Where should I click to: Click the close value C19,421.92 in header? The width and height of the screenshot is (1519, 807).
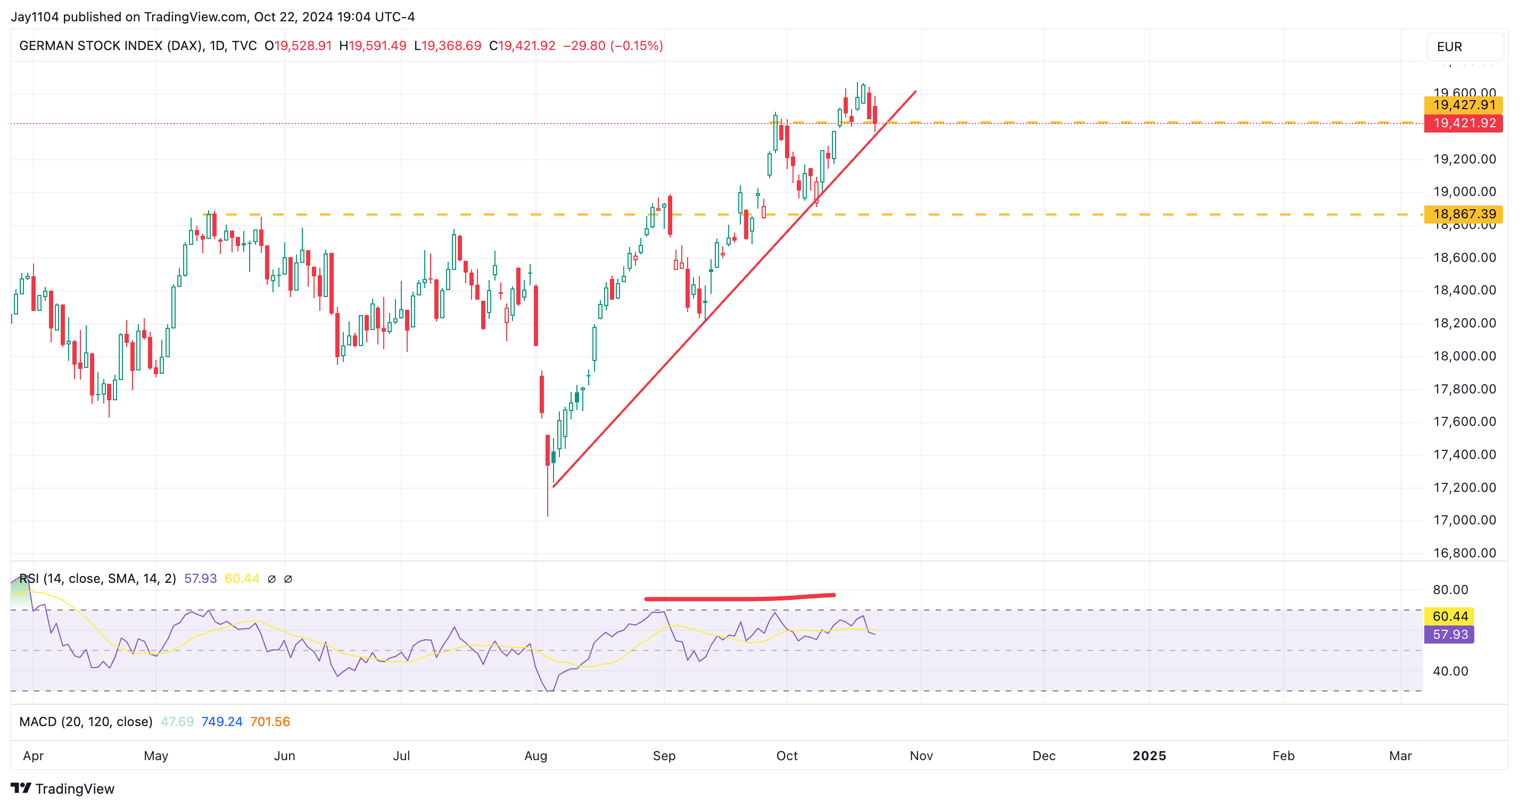pos(522,46)
